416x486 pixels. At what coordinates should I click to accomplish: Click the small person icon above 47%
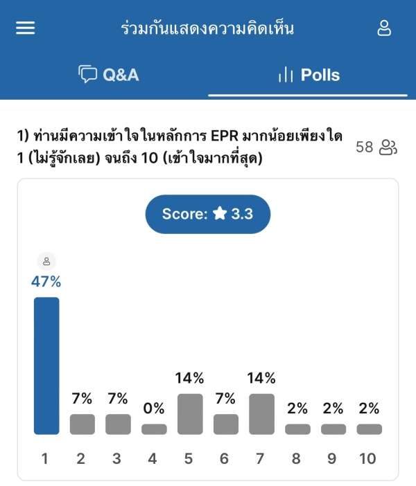pyautogui.click(x=46, y=261)
